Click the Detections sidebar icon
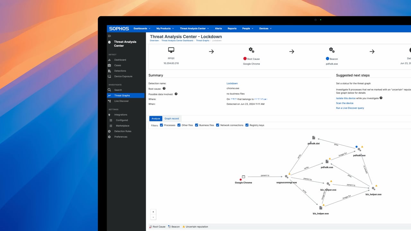Screen dimensions: 411x231 tap(109, 71)
